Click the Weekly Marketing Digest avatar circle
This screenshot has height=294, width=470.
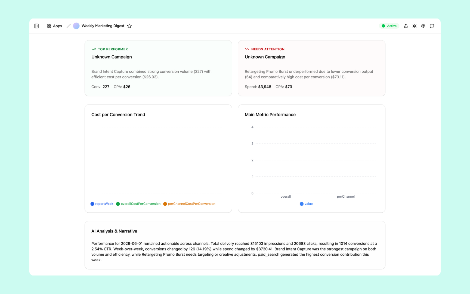(76, 26)
